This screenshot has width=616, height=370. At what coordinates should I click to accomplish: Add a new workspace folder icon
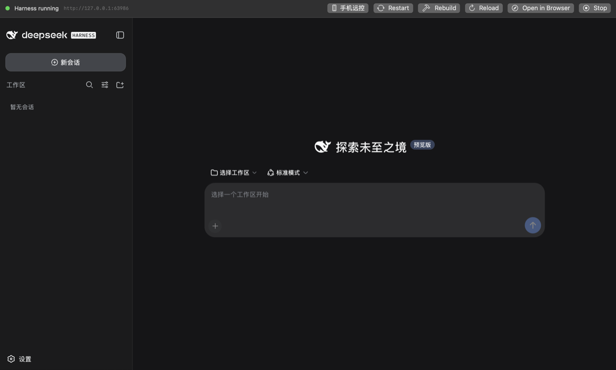[120, 85]
